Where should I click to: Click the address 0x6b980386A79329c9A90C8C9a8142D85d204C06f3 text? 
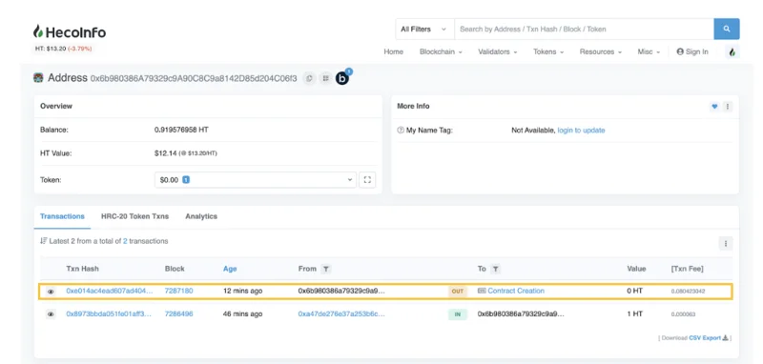[x=194, y=78]
